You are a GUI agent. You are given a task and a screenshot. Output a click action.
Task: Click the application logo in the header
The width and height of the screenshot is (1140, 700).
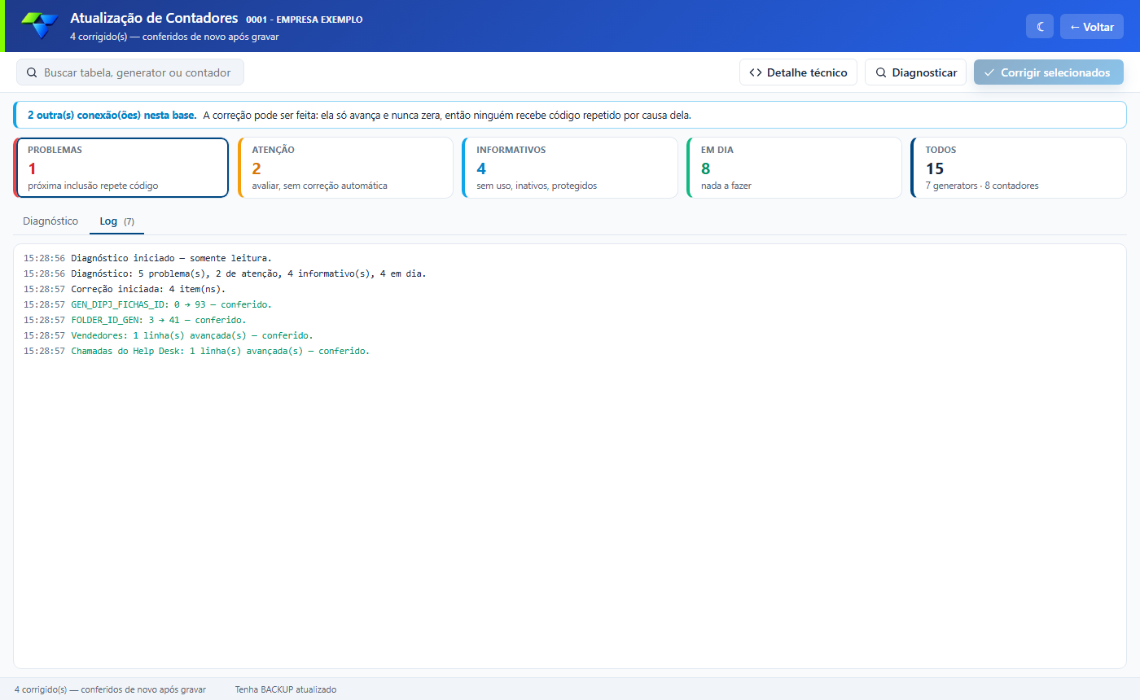point(40,26)
